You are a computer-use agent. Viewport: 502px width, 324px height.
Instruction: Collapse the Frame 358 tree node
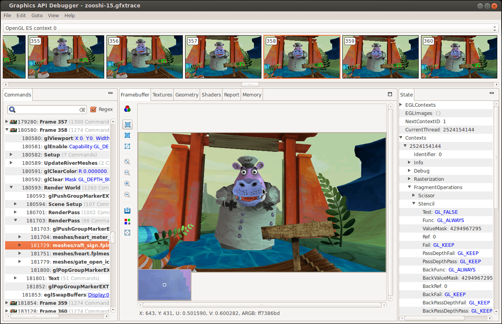[7, 130]
